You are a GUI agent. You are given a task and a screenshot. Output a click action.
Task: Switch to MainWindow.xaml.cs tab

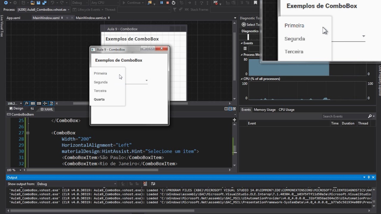point(91,18)
